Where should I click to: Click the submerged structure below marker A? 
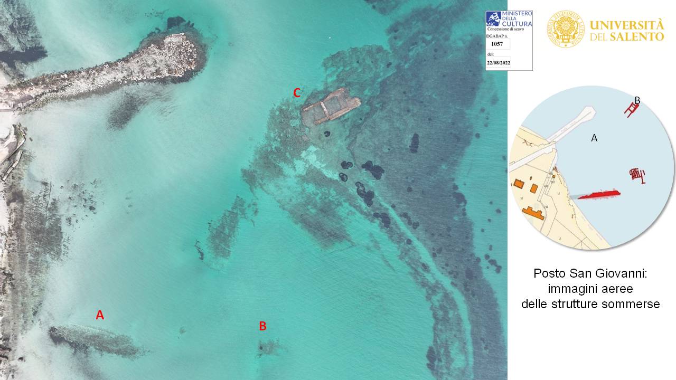click(95, 340)
